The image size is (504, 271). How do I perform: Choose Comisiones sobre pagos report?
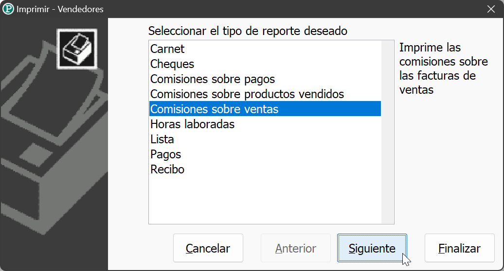click(265, 79)
